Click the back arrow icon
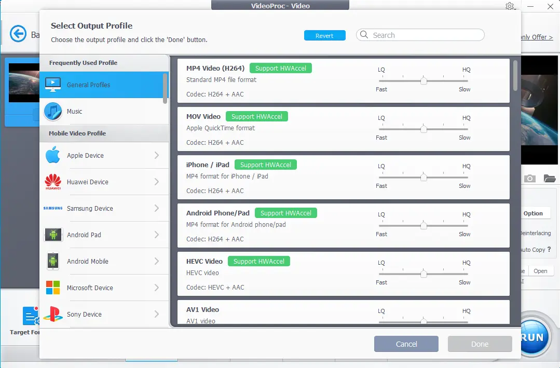This screenshot has width=560, height=368. click(x=18, y=34)
